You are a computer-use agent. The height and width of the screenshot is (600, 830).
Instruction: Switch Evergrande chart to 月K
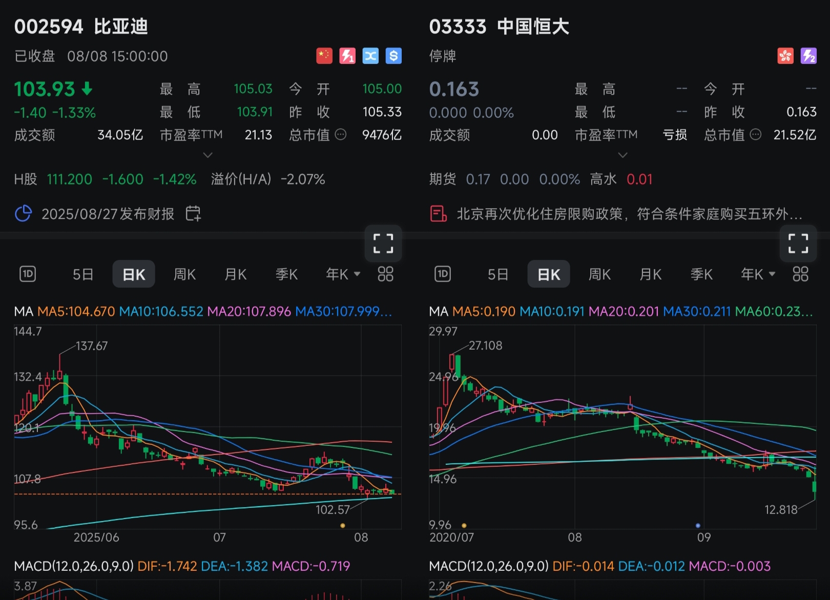pos(651,274)
